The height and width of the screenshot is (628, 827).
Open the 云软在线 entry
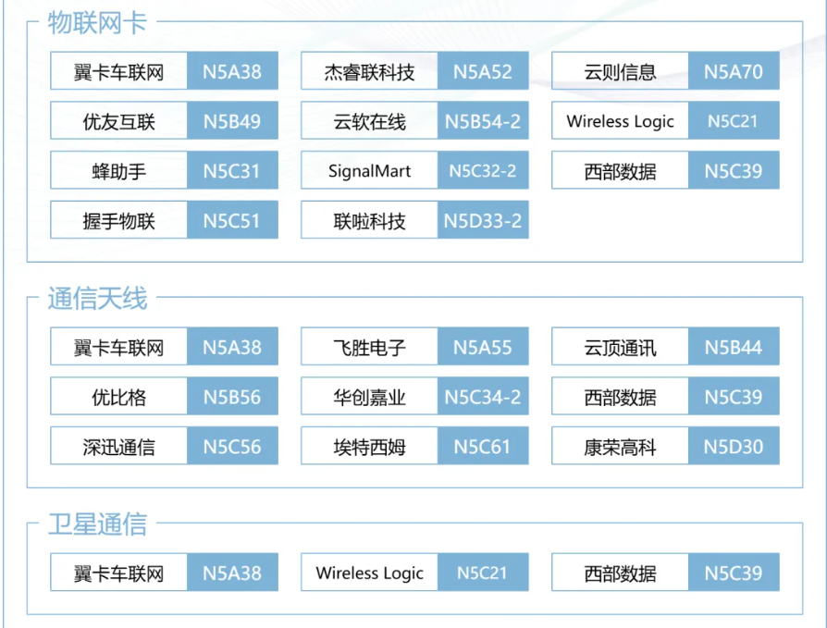[369, 121]
